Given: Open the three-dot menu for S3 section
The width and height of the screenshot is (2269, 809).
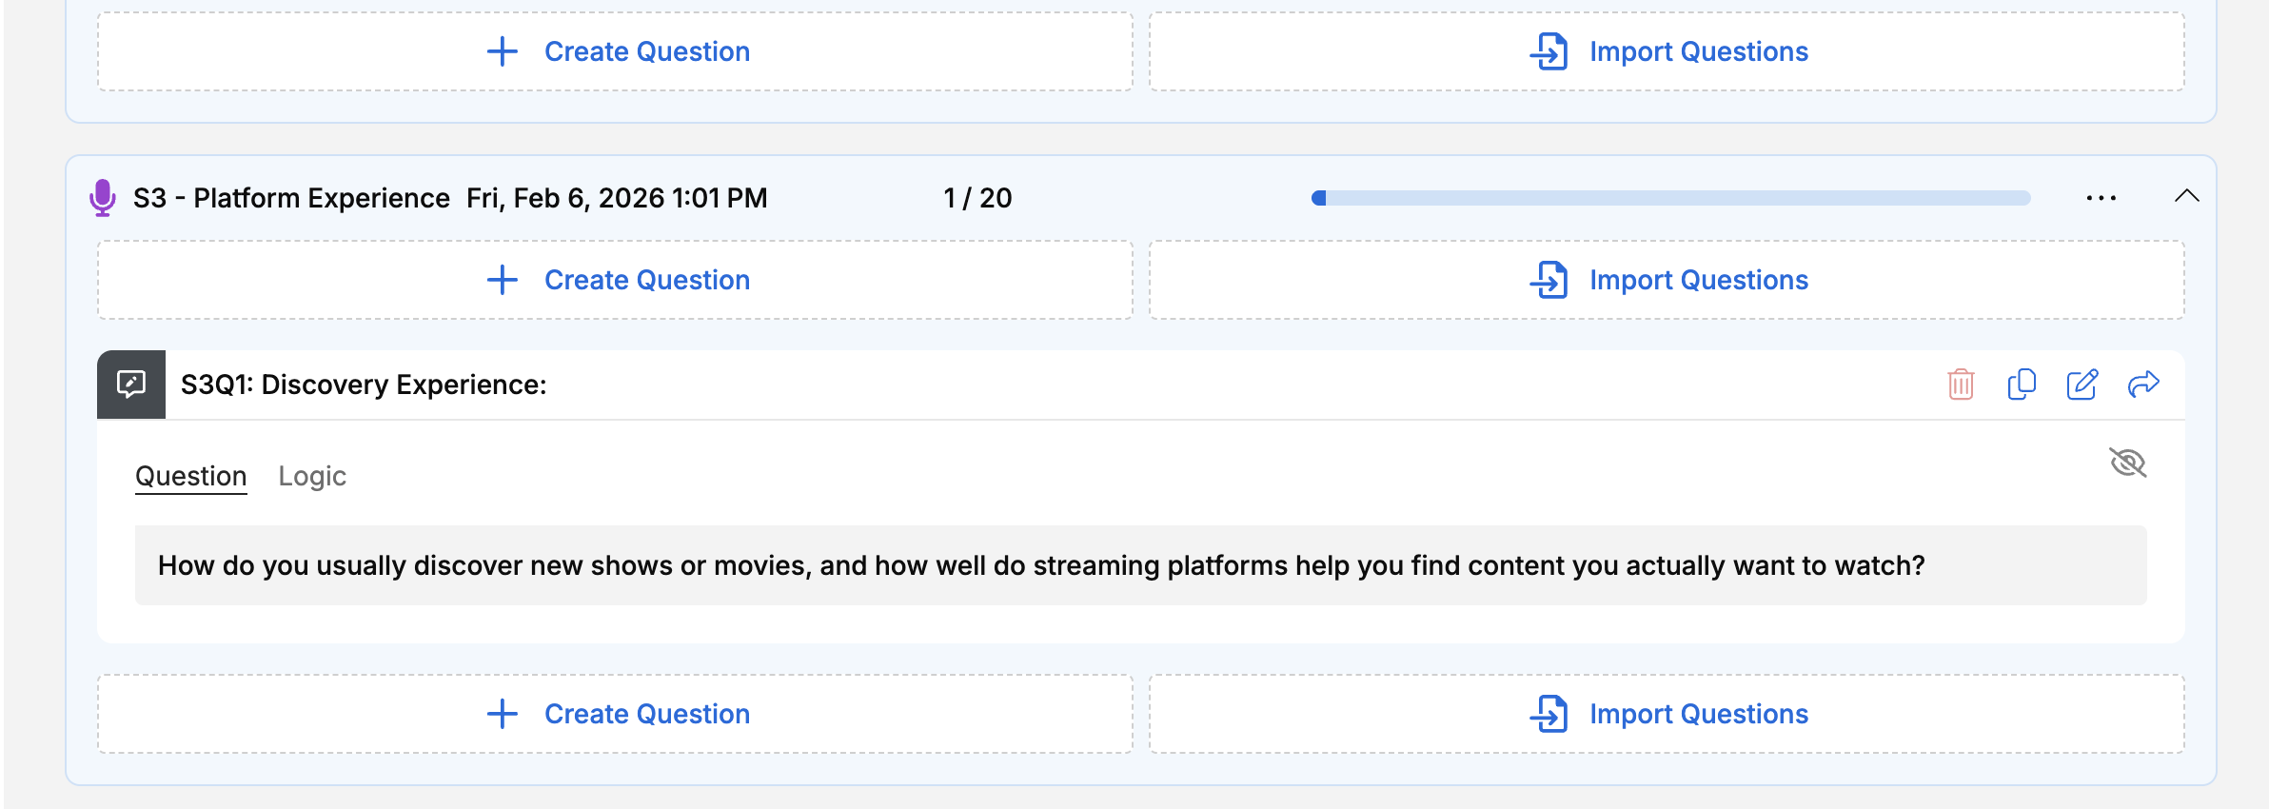Looking at the screenshot, I should 2101,198.
